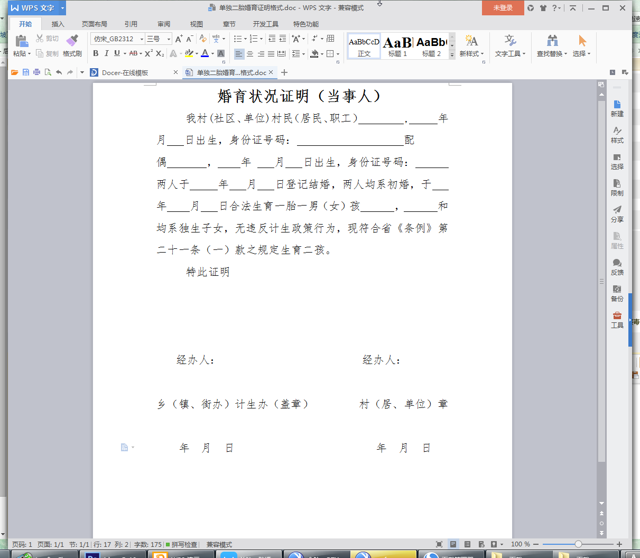Click the vertical scrollbar of the document
This screenshot has height=558, width=640.
[x=601, y=280]
